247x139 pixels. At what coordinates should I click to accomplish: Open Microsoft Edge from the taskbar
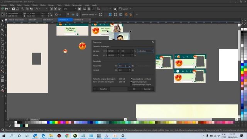pyautogui.click(x=43, y=136)
